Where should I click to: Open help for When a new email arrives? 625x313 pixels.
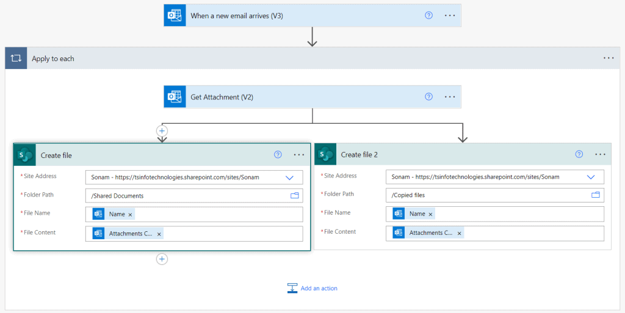coord(428,15)
